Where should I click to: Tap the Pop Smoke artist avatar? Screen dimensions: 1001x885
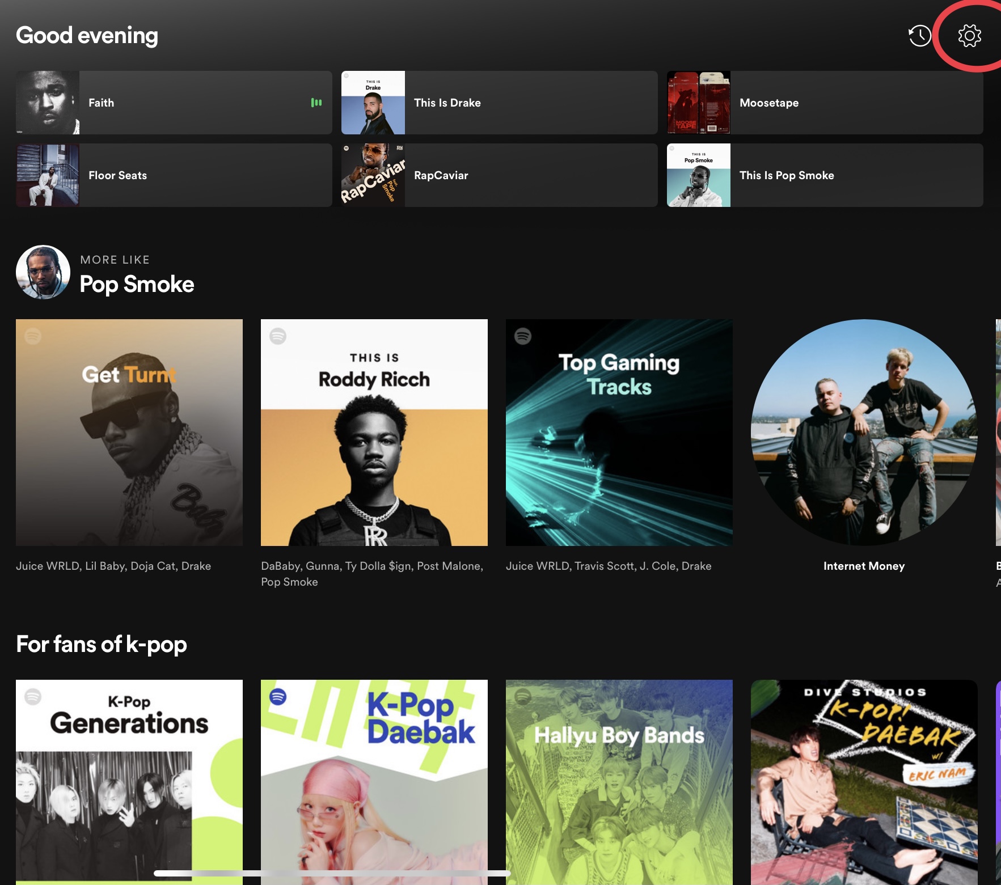click(x=43, y=272)
